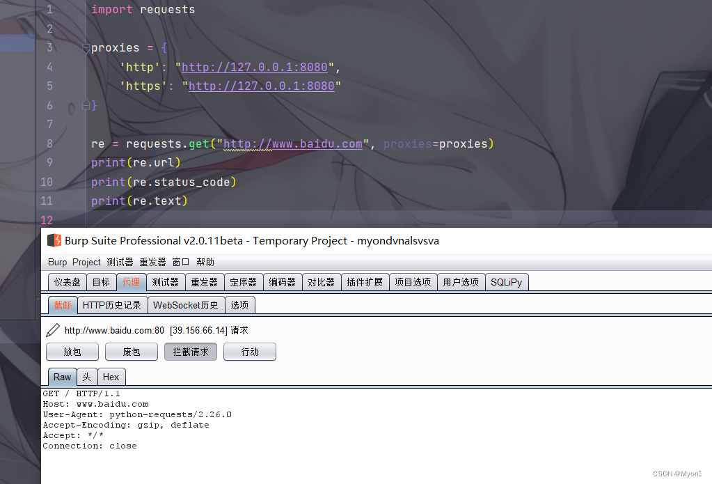Switch to the 目标 tab

point(101,282)
